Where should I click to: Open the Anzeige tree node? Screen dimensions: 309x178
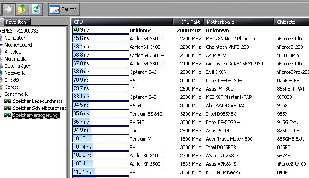point(13,52)
